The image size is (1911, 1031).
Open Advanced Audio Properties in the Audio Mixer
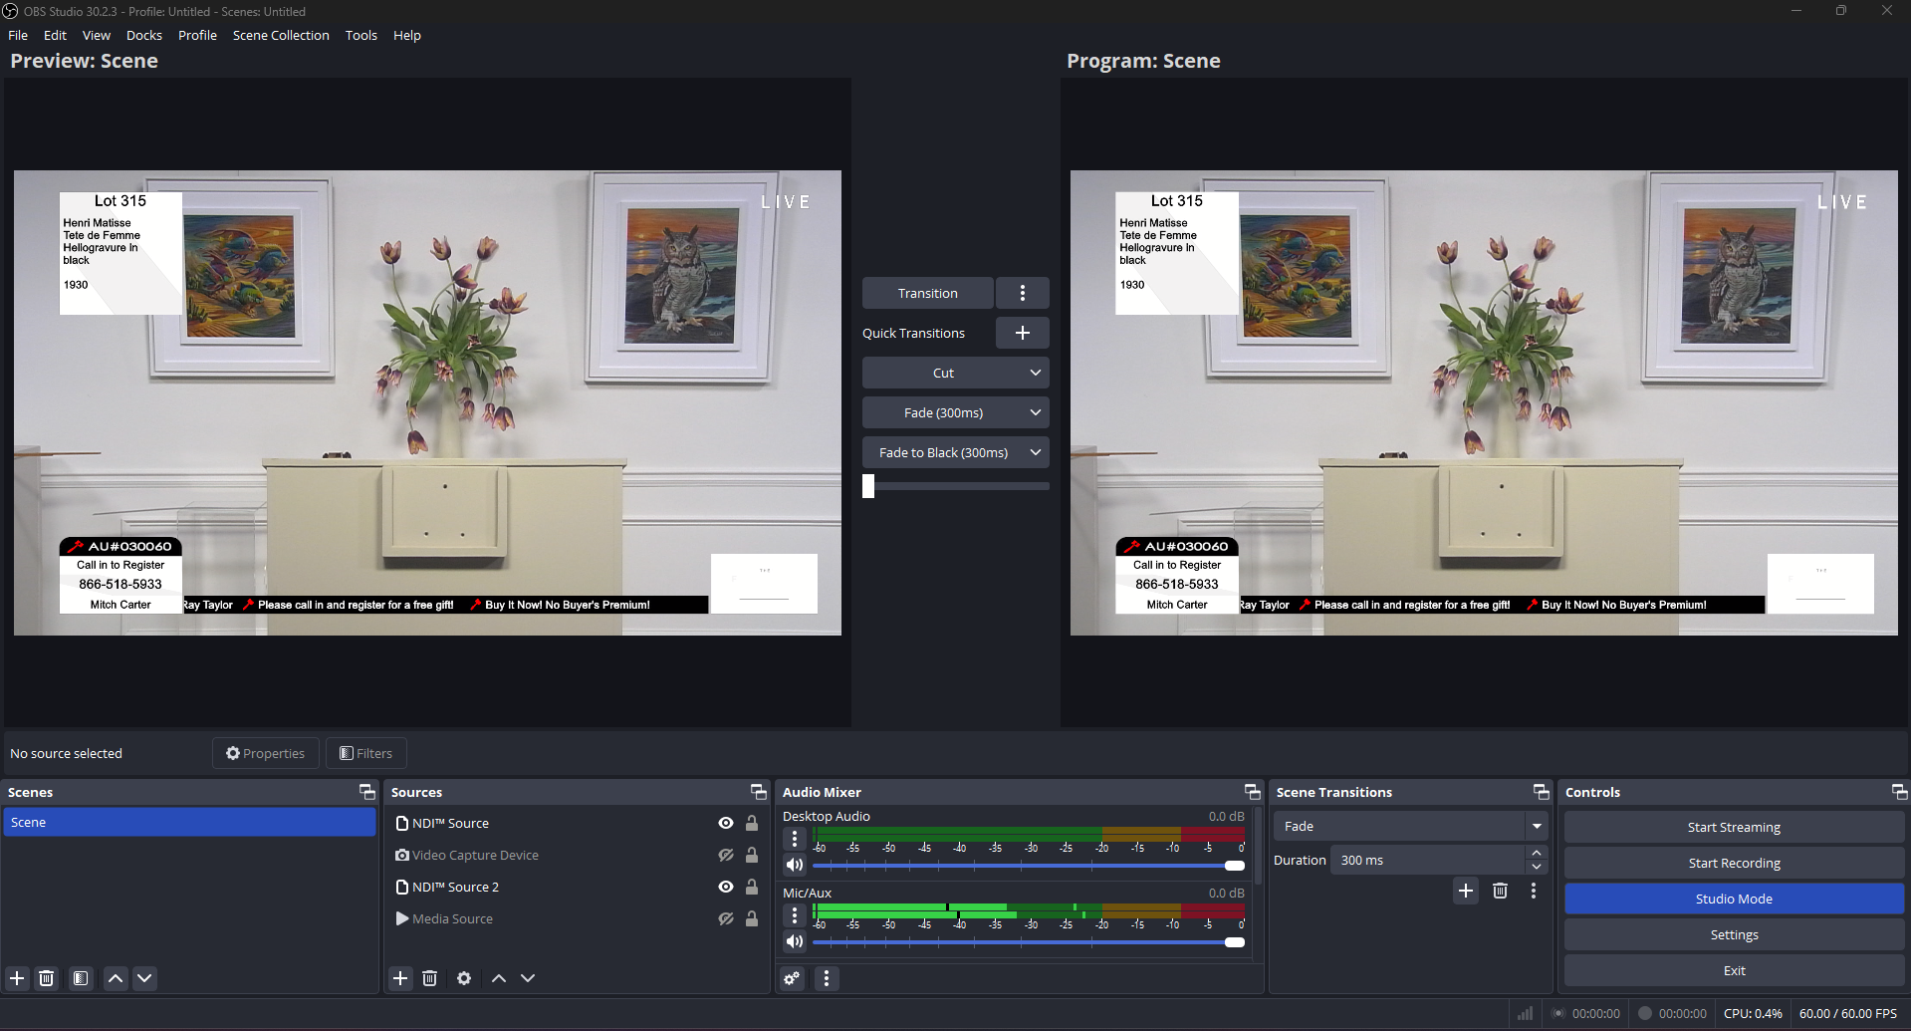pos(791,978)
